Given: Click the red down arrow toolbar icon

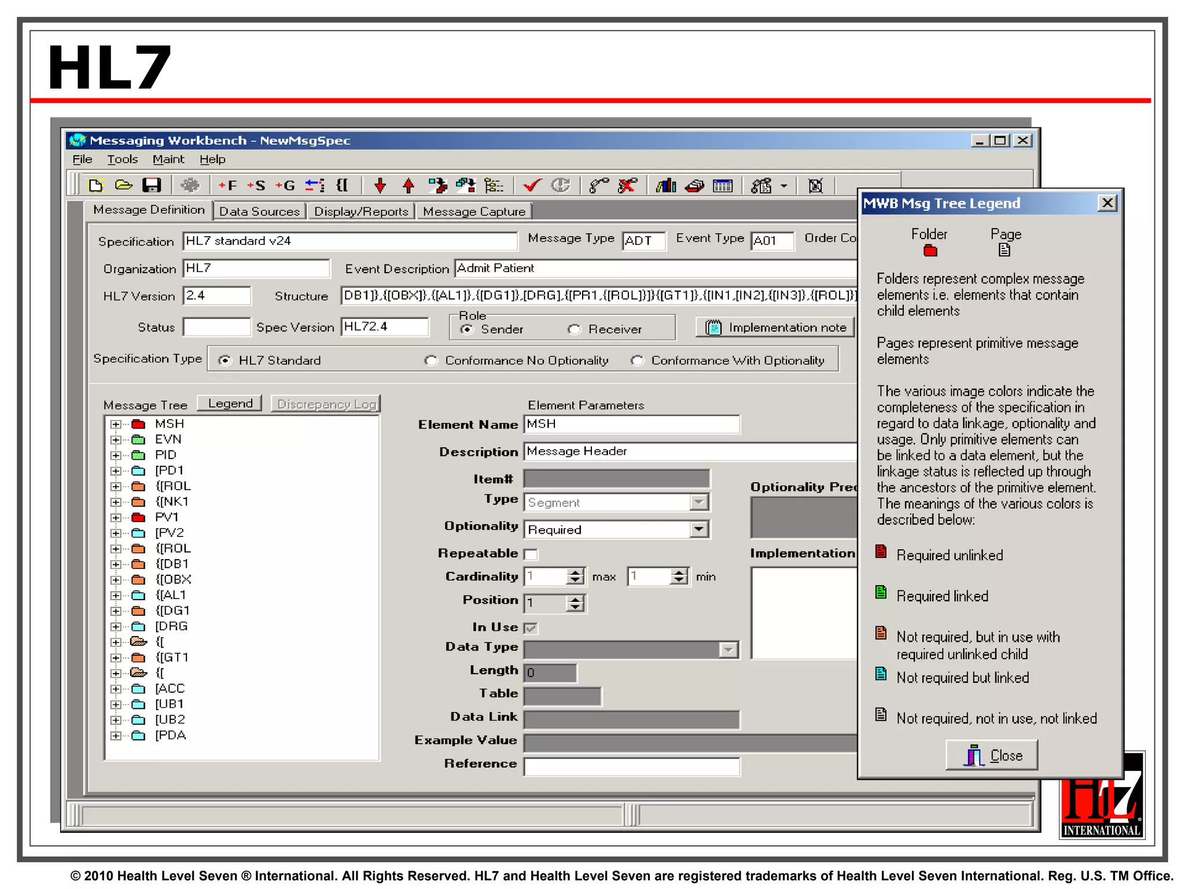Looking at the screenshot, I should coord(380,185).
